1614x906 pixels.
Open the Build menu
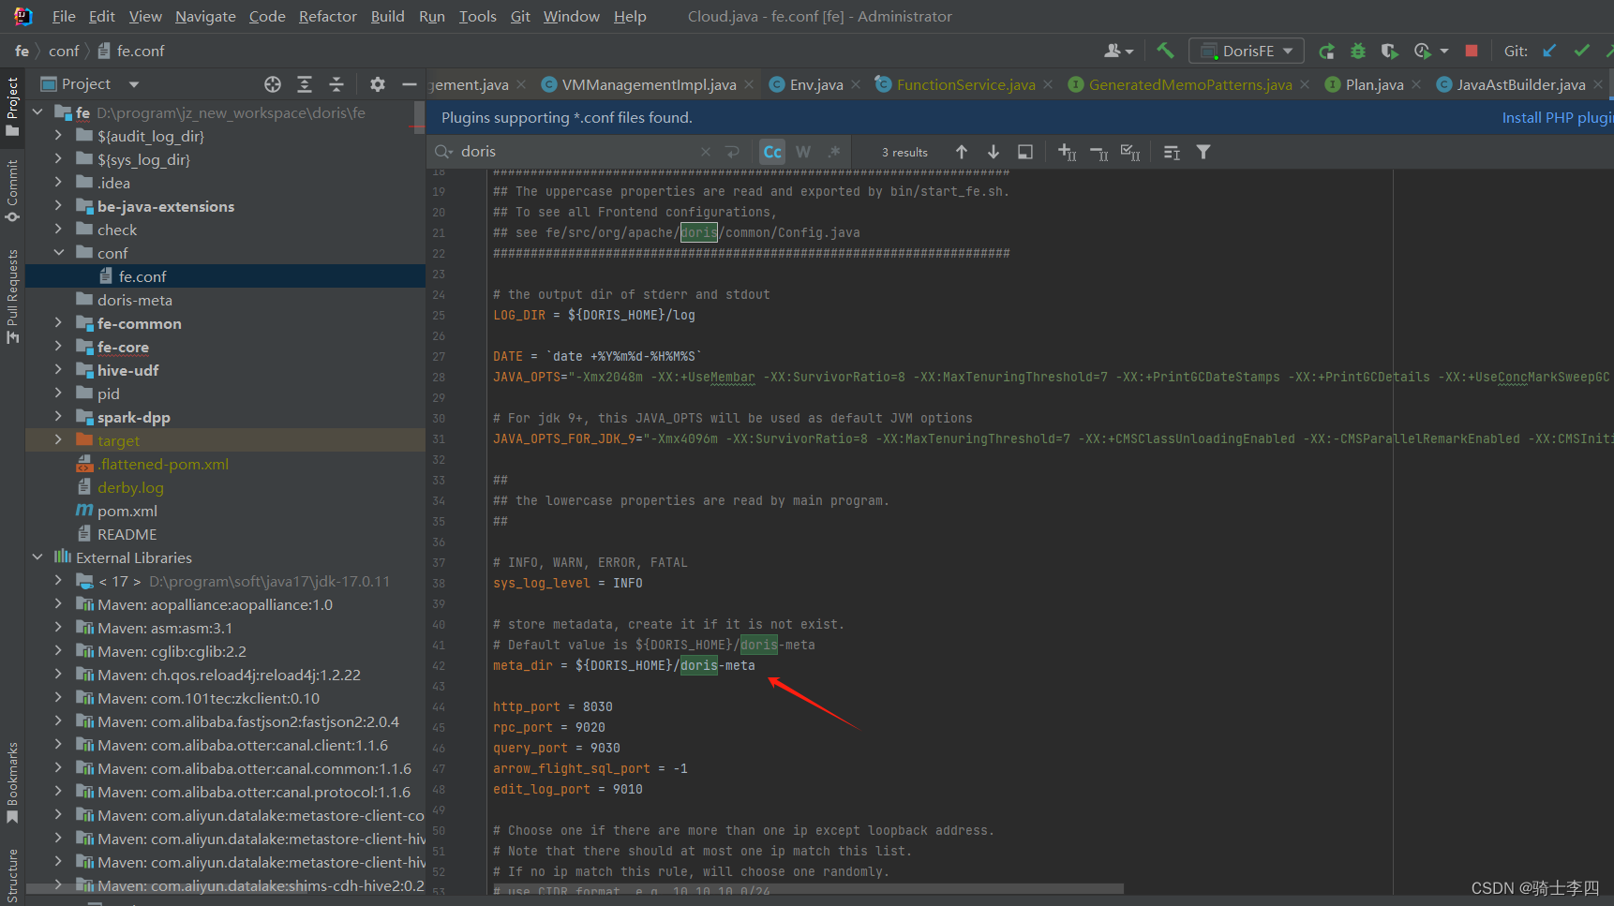387,16
